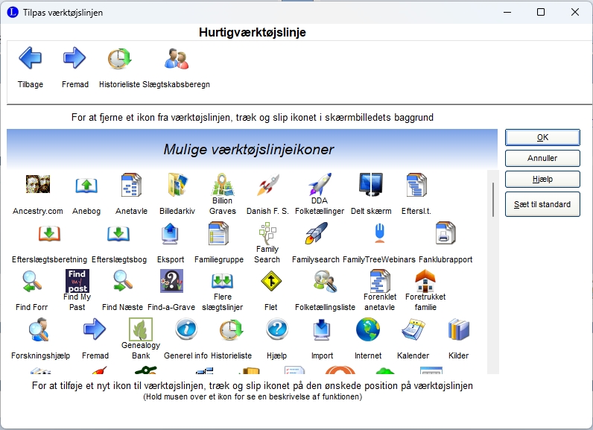Click the Foretrukket familie house icon
This screenshot has height=430, width=593.
[425, 281]
